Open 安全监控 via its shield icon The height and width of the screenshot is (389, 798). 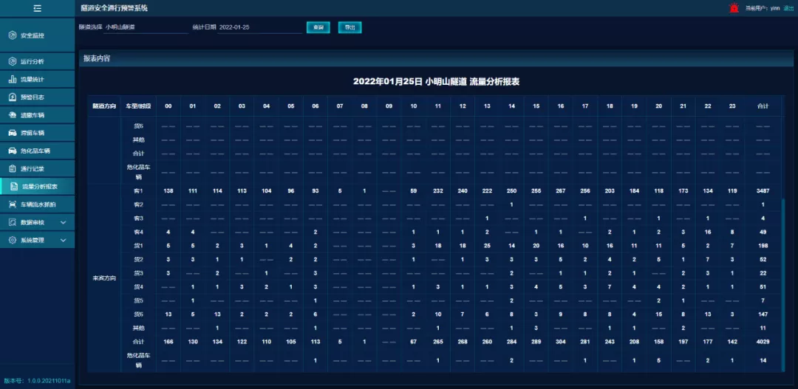tap(13, 35)
